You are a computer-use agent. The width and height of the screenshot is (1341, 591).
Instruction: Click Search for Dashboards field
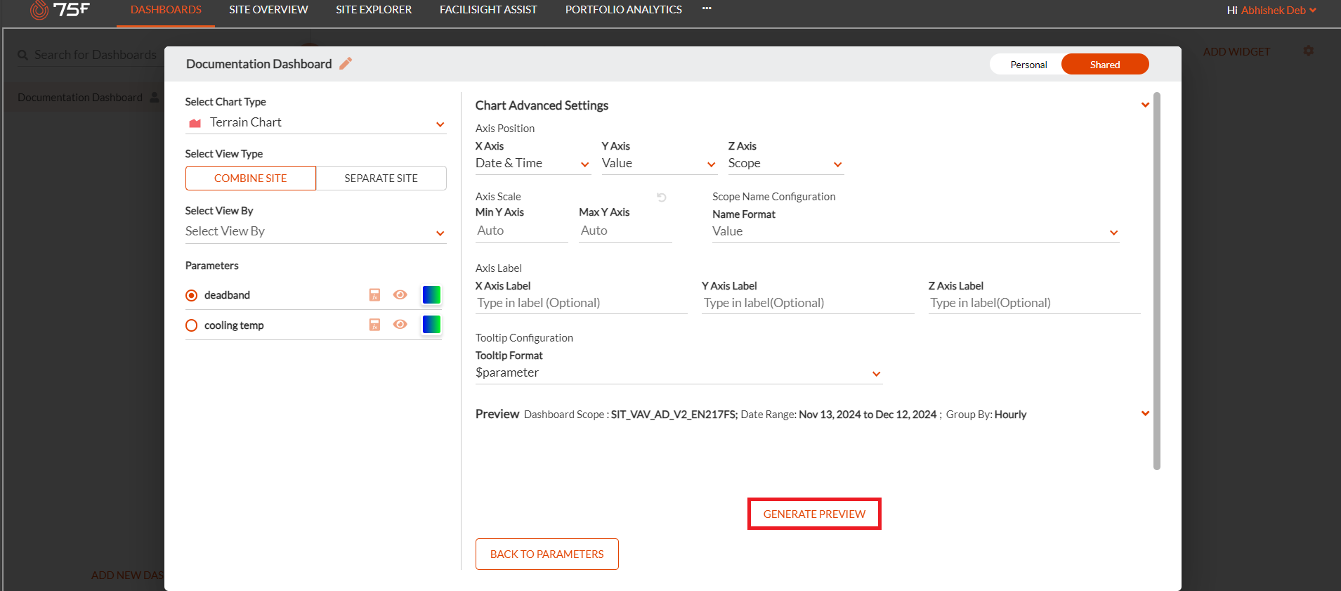tap(96, 55)
